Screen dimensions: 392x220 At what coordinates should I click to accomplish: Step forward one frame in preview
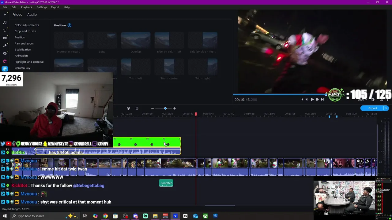(x=317, y=99)
